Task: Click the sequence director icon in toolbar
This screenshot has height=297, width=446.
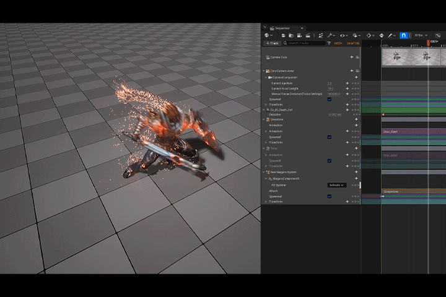Action: pyautogui.click(x=321, y=35)
